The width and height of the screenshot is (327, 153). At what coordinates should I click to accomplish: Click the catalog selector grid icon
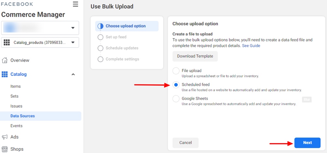point(7,42)
